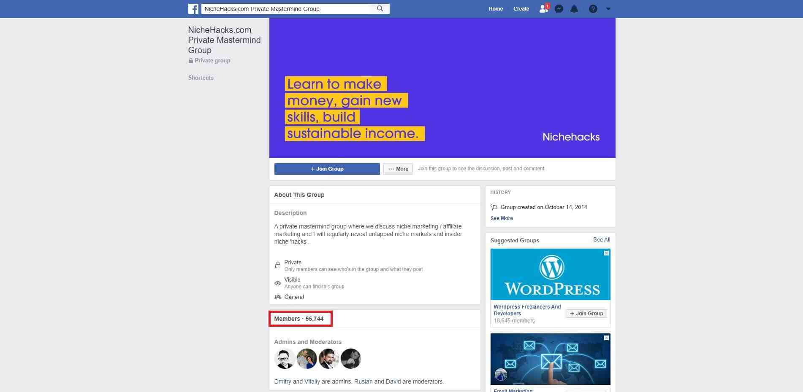Click the NicheHacks.com group title
The height and width of the screenshot is (392, 803).
tap(224, 40)
